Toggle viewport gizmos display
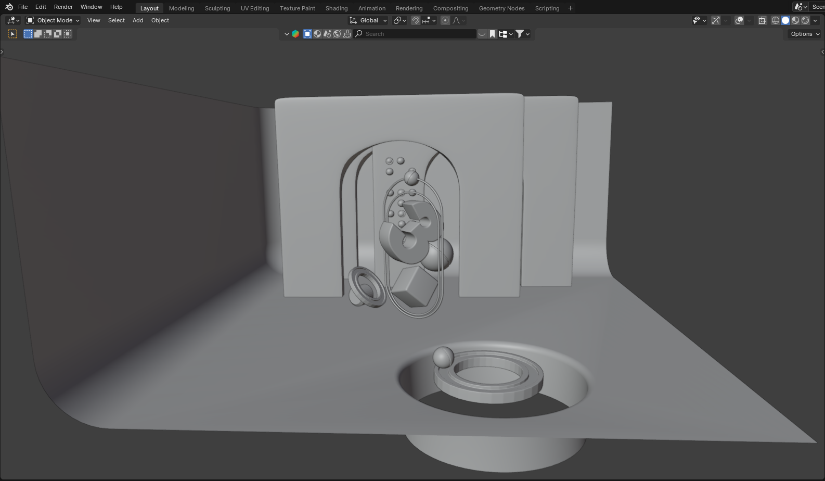The height and width of the screenshot is (481, 825). pyautogui.click(x=716, y=20)
